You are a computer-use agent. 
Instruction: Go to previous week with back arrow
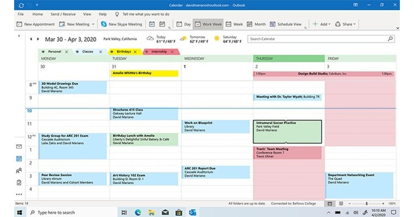[x=31, y=39]
